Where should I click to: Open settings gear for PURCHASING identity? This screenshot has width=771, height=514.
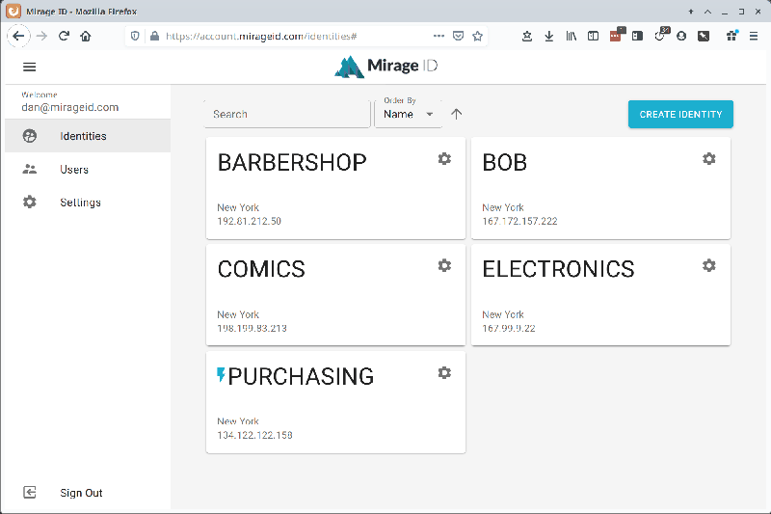coord(444,373)
